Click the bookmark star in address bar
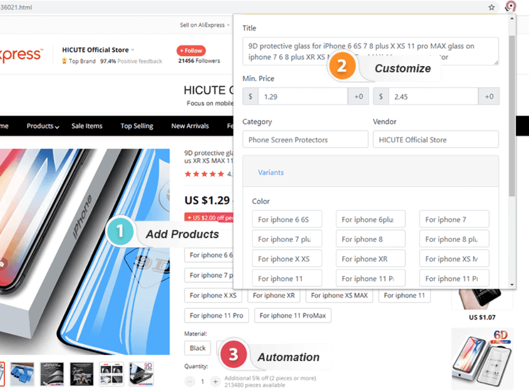 tap(491, 7)
